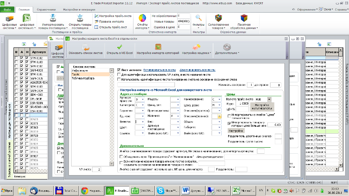Open the Наименование column dropdown
The image size is (349, 196).
click(219, 99)
